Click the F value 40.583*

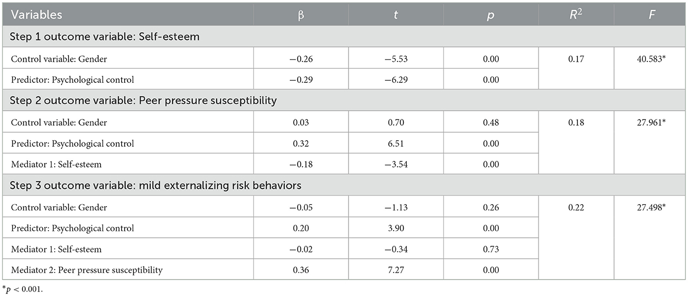click(649, 59)
